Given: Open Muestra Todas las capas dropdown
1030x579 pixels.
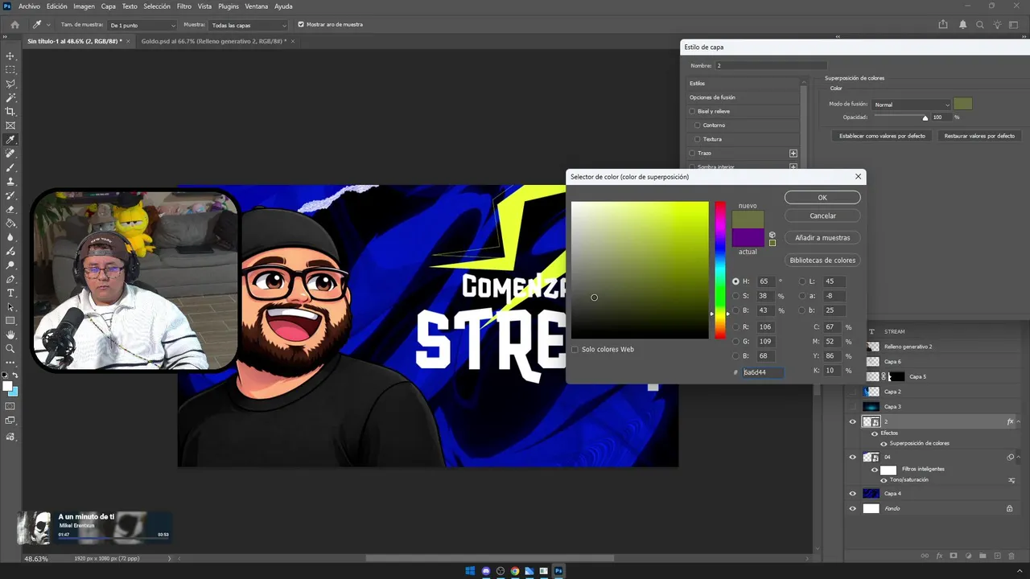Looking at the screenshot, I should tap(248, 25).
